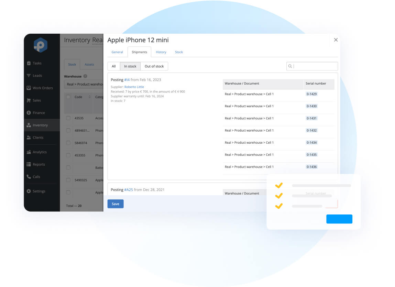Select checkbox for row 5846974
The width and height of the screenshot is (395, 287).
pyautogui.click(x=68, y=143)
